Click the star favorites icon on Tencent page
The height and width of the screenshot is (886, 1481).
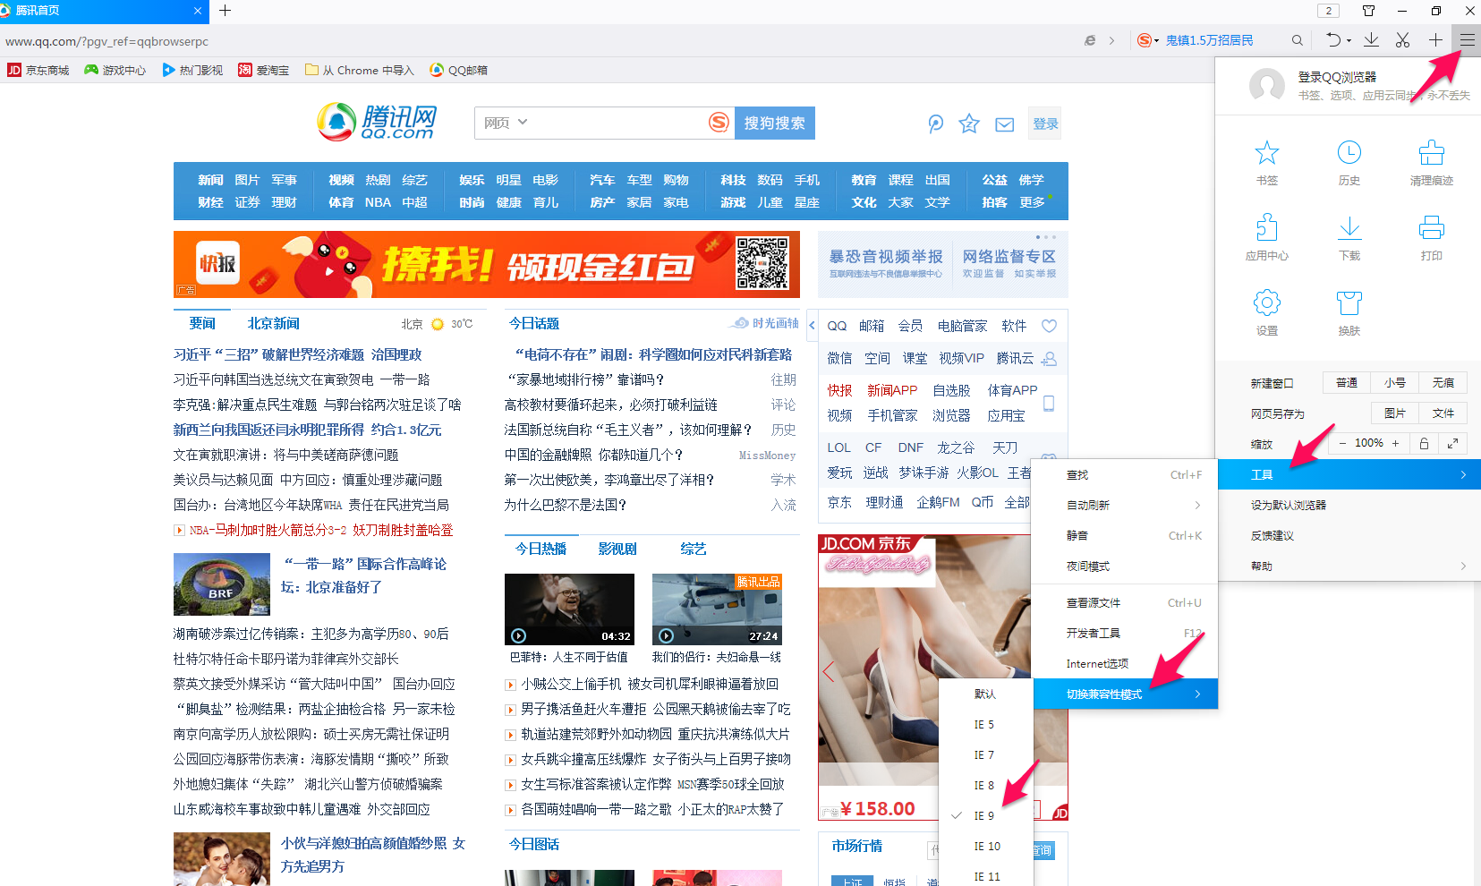coord(969,124)
